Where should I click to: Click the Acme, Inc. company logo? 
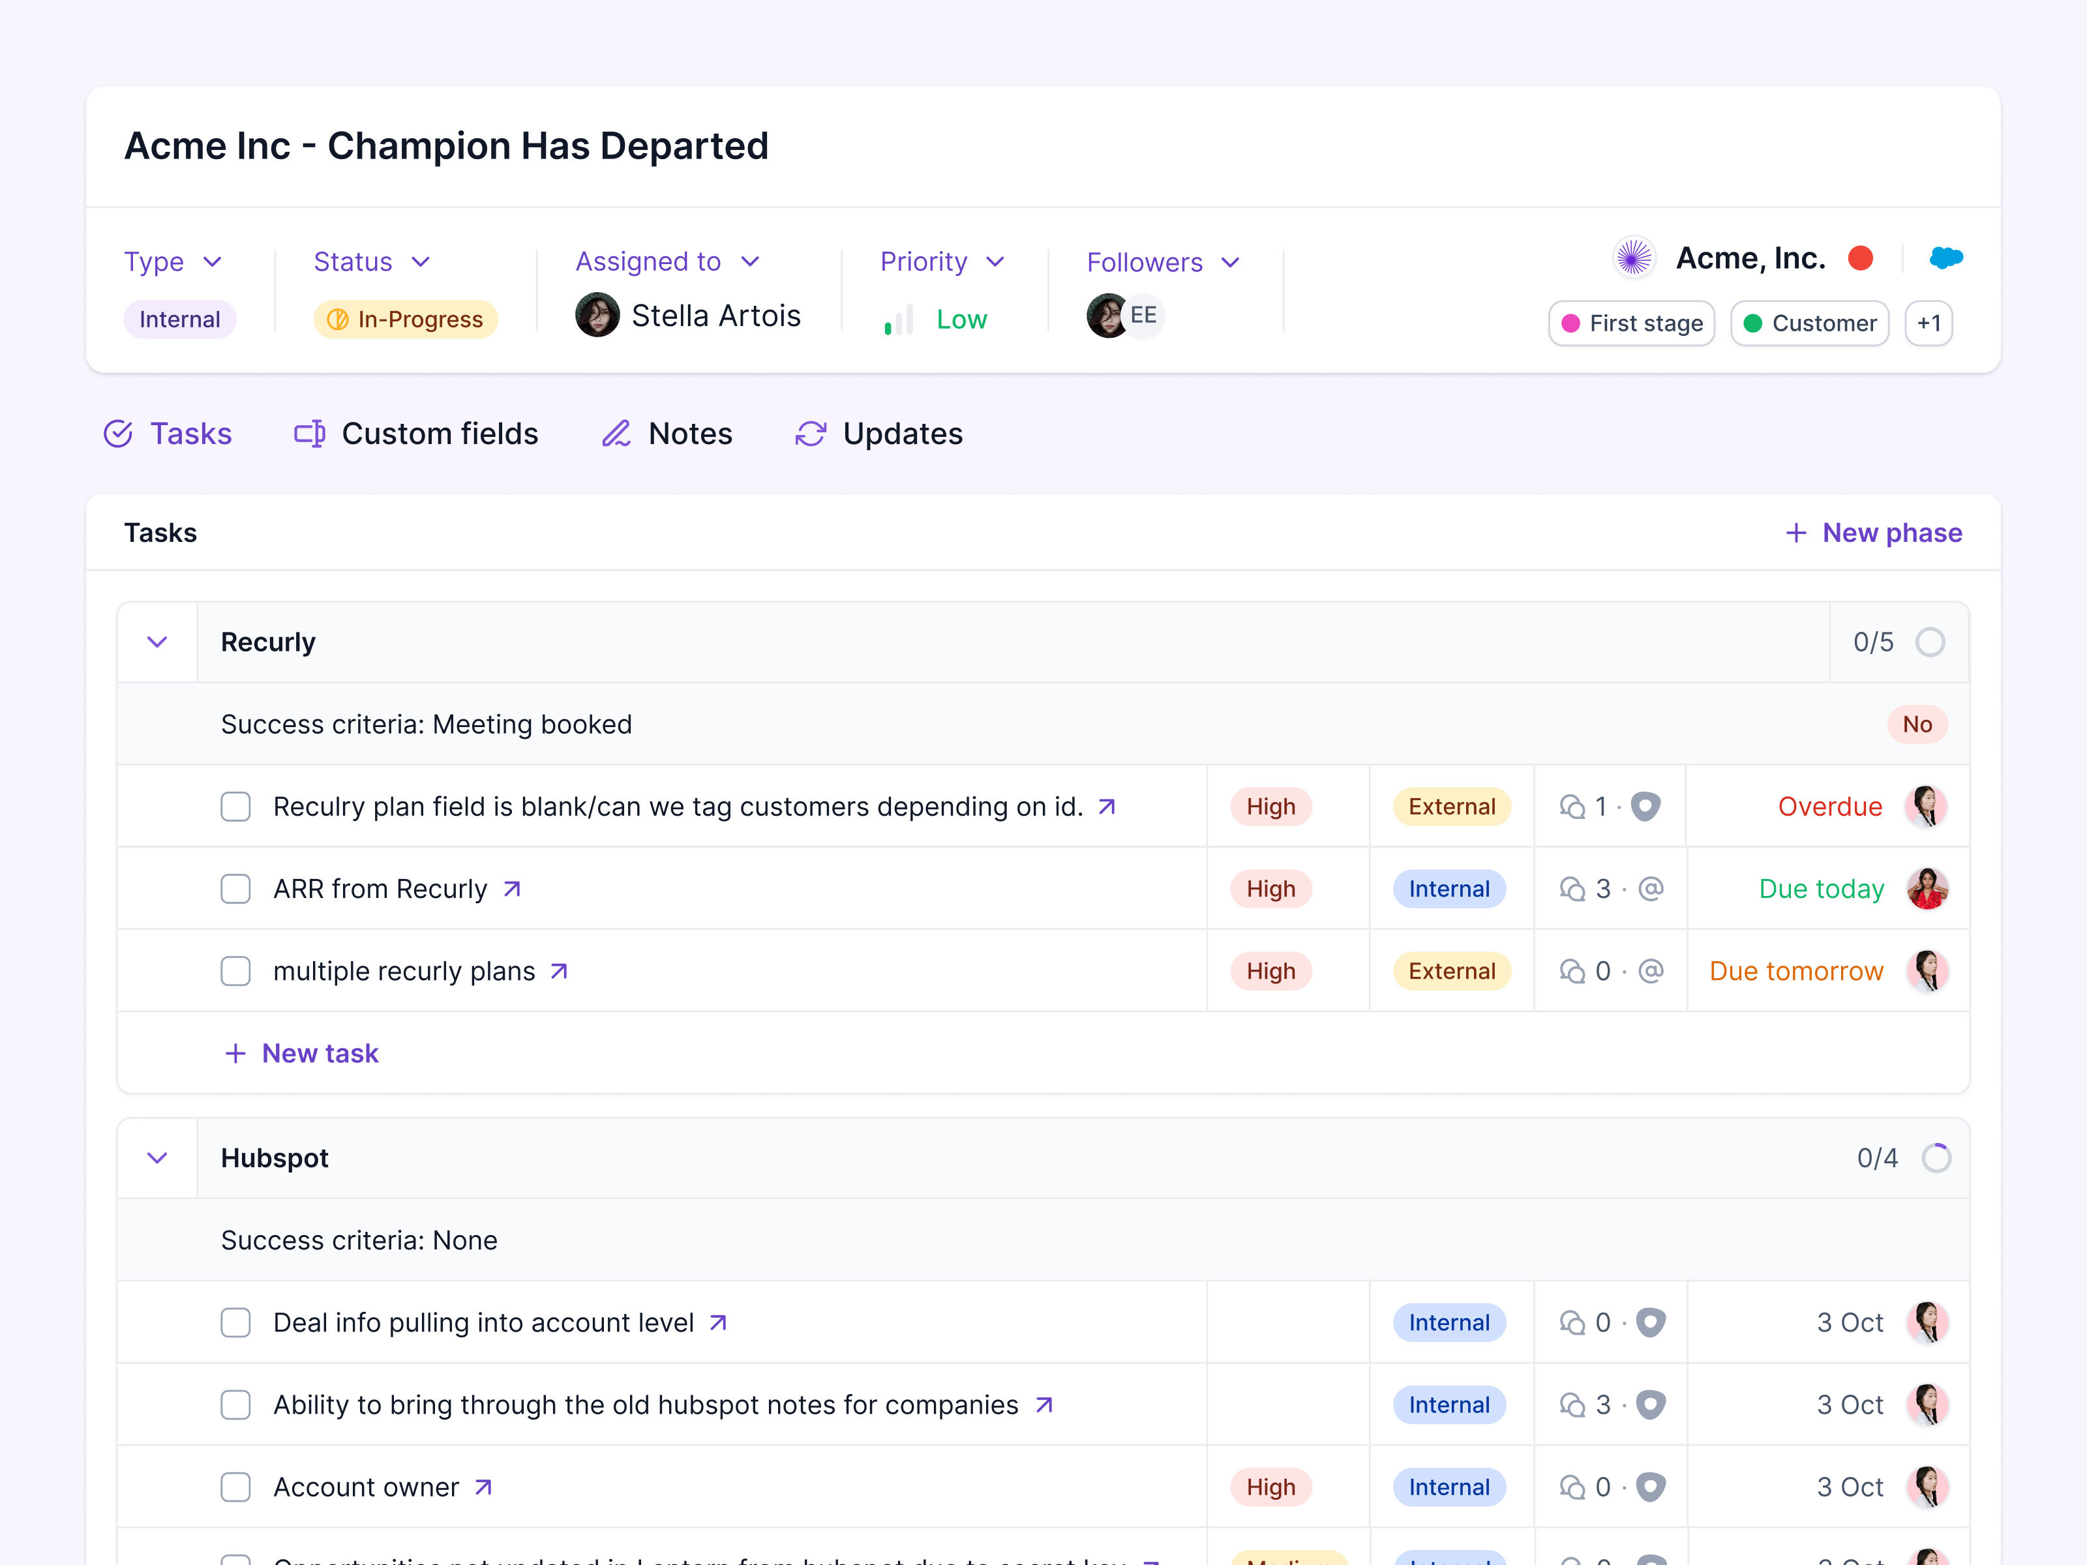pos(1634,258)
